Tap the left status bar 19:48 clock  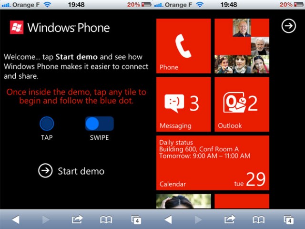76,4
